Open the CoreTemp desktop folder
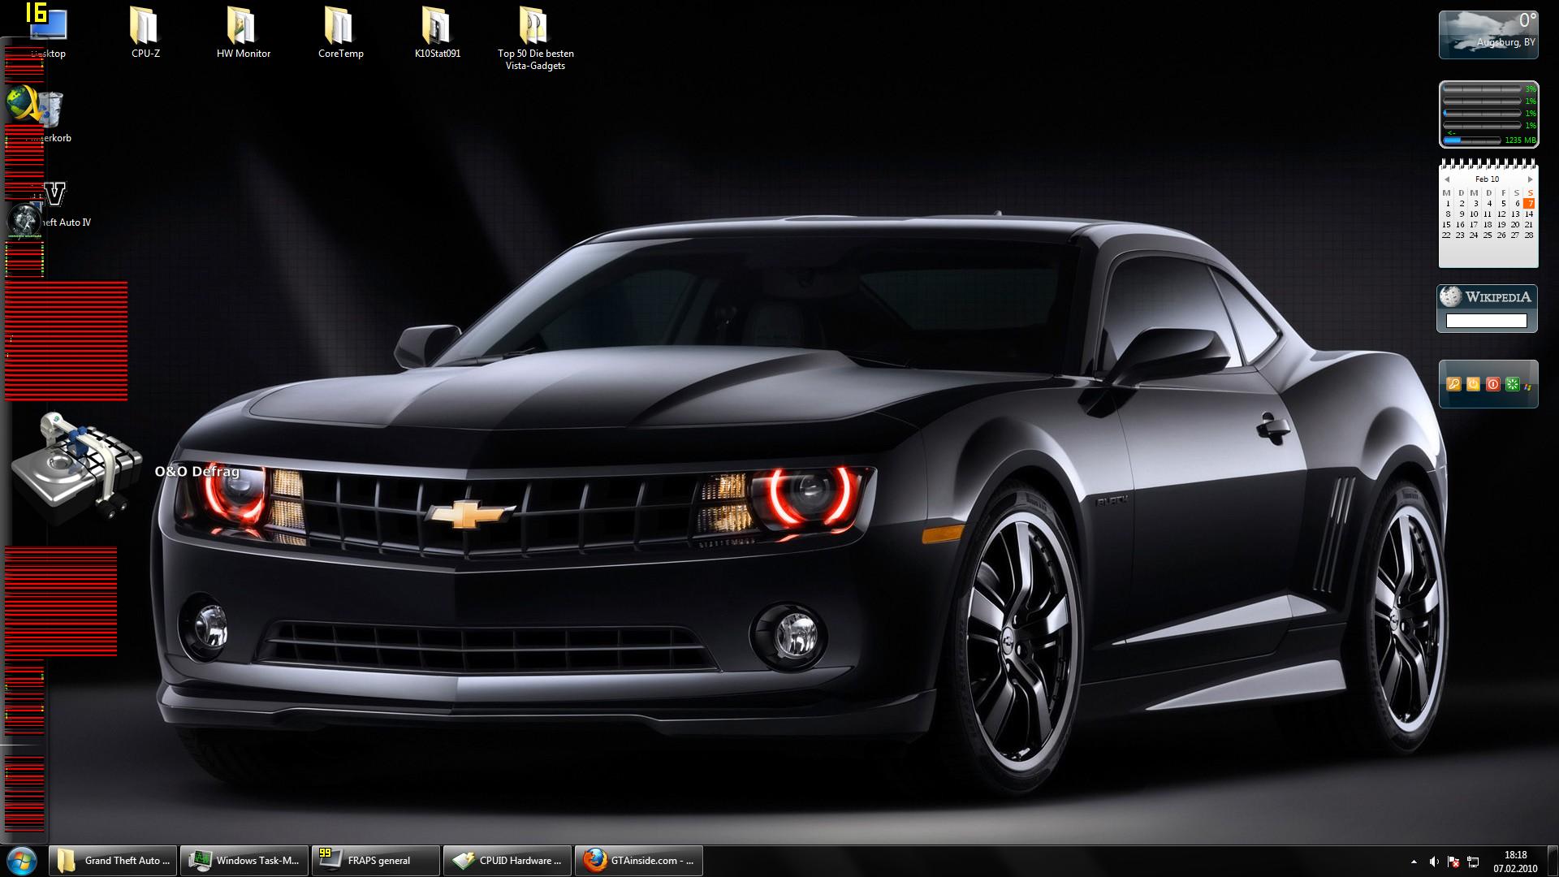 click(x=340, y=28)
